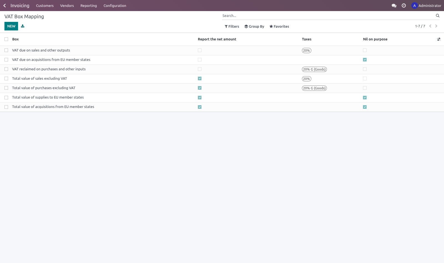
Task: Click the NEW button
Action: point(11,26)
